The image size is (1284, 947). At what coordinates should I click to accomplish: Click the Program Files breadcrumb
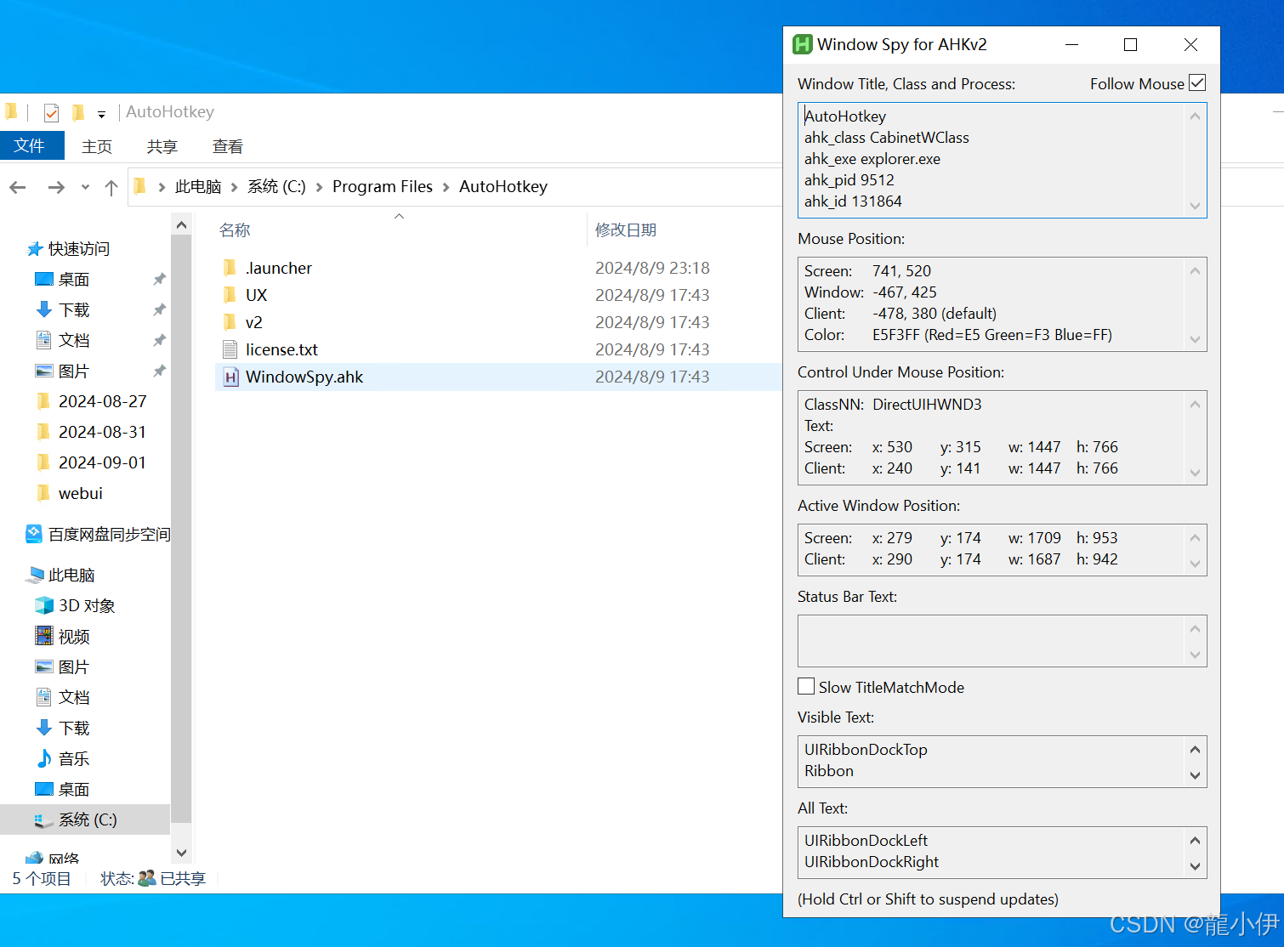tap(383, 186)
